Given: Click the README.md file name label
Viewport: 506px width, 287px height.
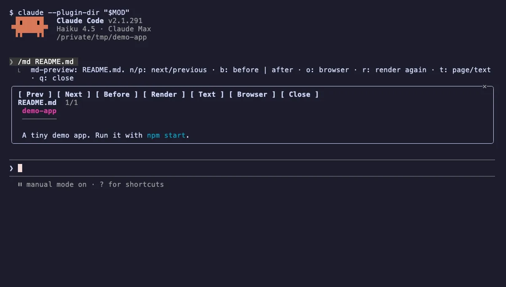Looking at the screenshot, I should point(37,103).
